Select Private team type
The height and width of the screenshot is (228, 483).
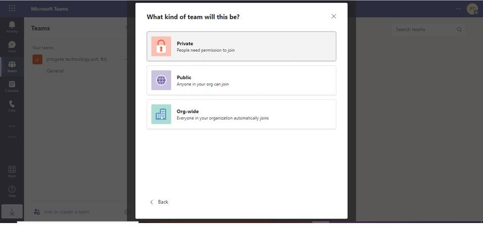[x=241, y=46]
